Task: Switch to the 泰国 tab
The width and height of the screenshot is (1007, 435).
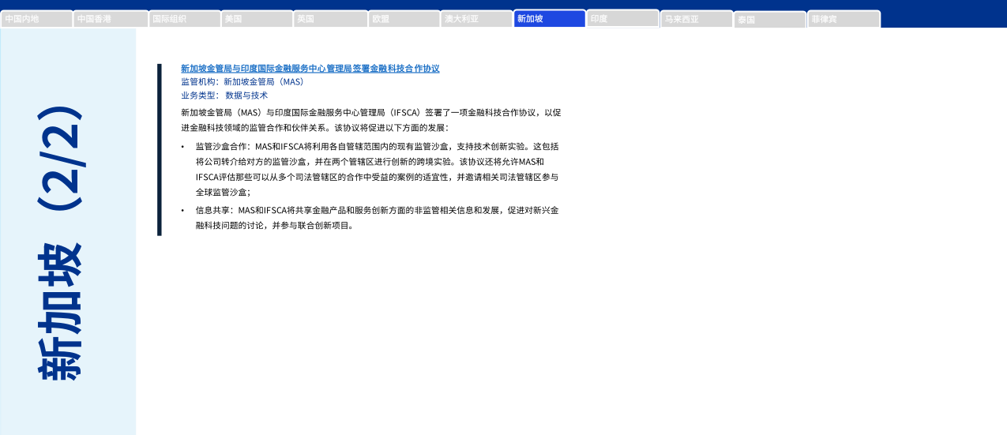Action: click(769, 20)
